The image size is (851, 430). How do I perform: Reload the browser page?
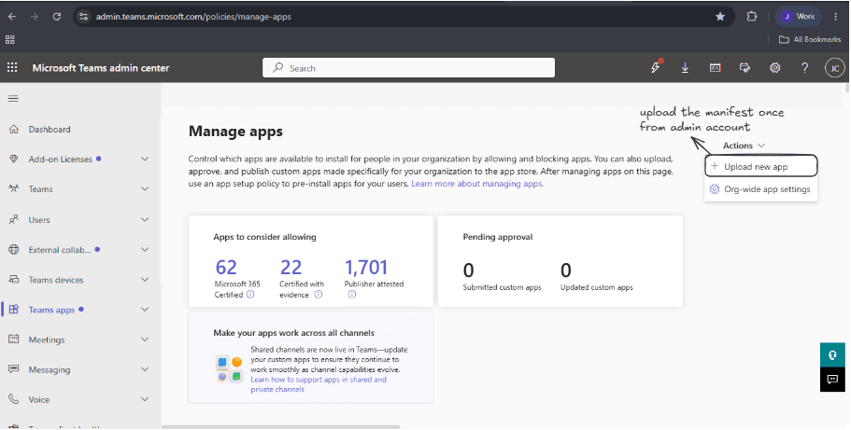[x=56, y=17]
